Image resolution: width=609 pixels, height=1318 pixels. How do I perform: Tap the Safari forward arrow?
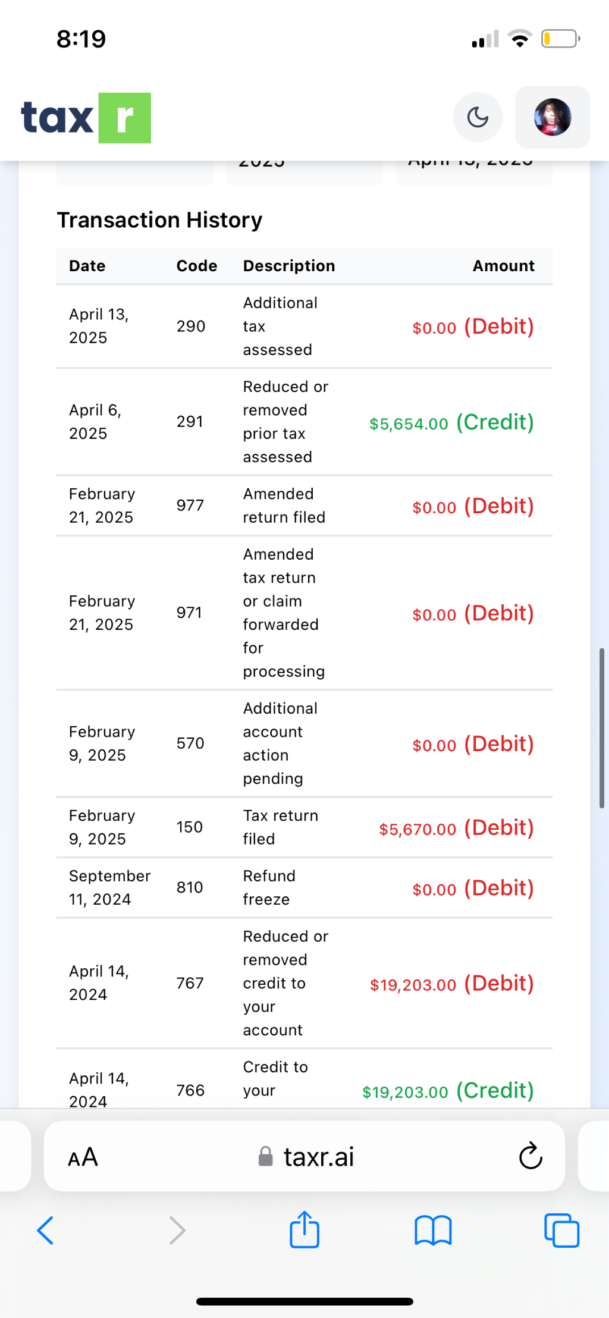click(x=177, y=1230)
